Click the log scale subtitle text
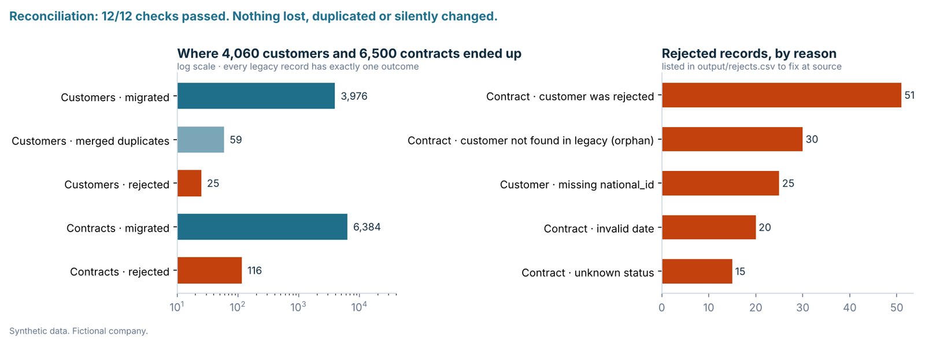 point(298,66)
